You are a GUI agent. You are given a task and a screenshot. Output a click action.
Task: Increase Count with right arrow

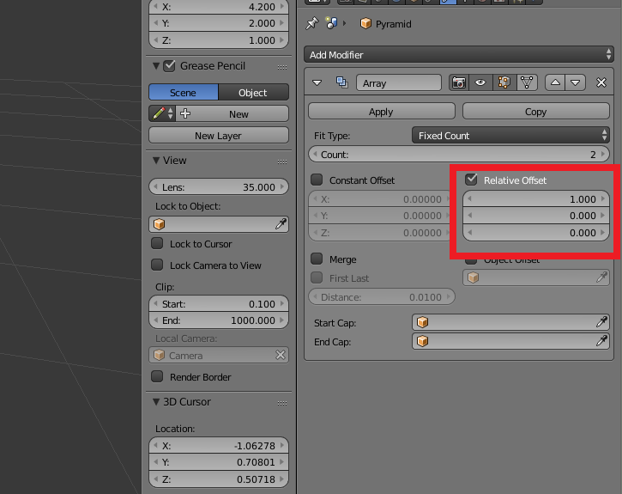[x=603, y=154]
